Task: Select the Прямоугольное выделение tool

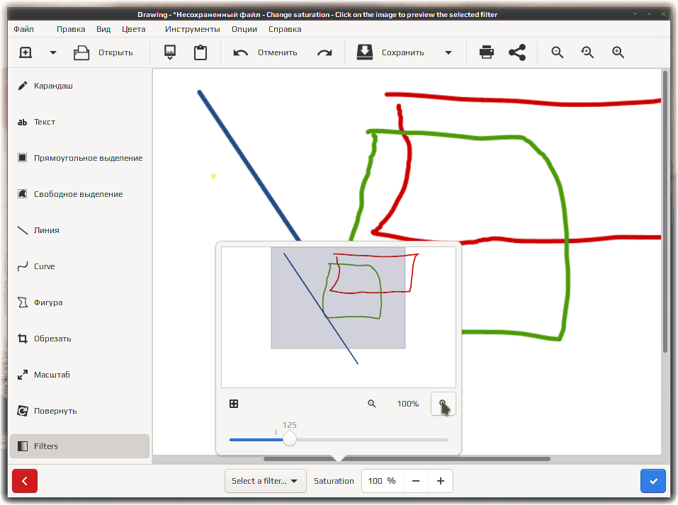Action: [79, 158]
